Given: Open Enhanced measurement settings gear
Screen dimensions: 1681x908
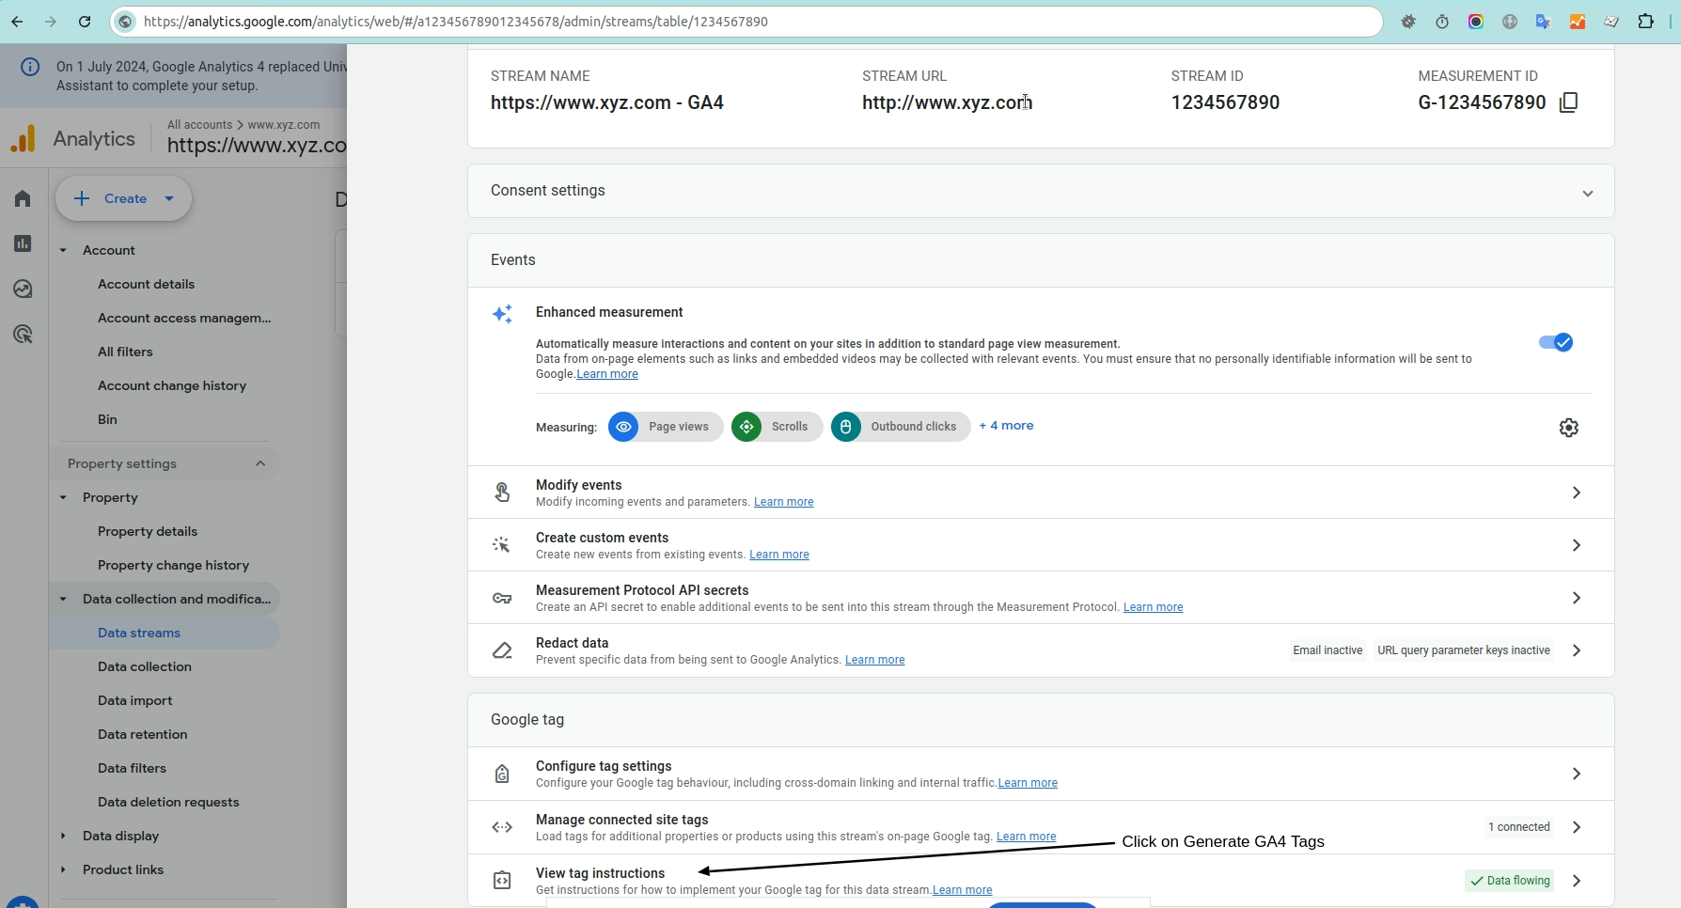Looking at the screenshot, I should coord(1568,428).
